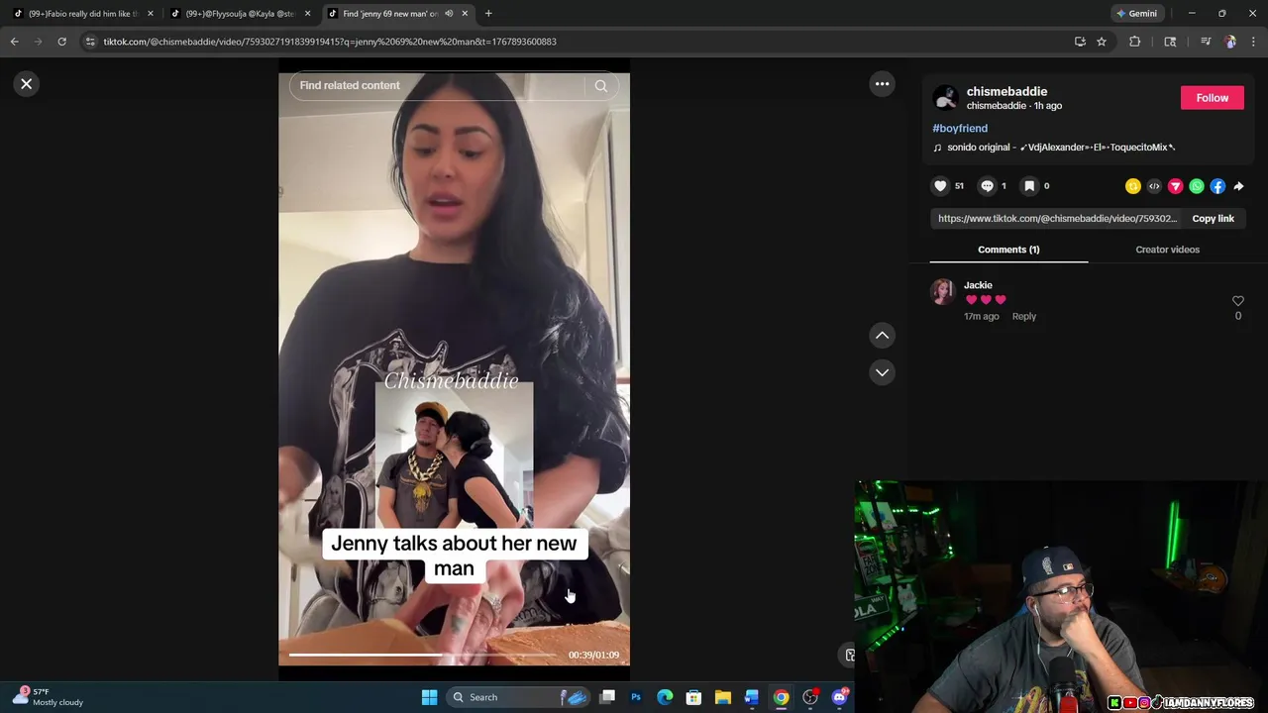1268x713 pixels.
Task: Close the TikTok video viewer with X
Action: (x=27, y=84)
